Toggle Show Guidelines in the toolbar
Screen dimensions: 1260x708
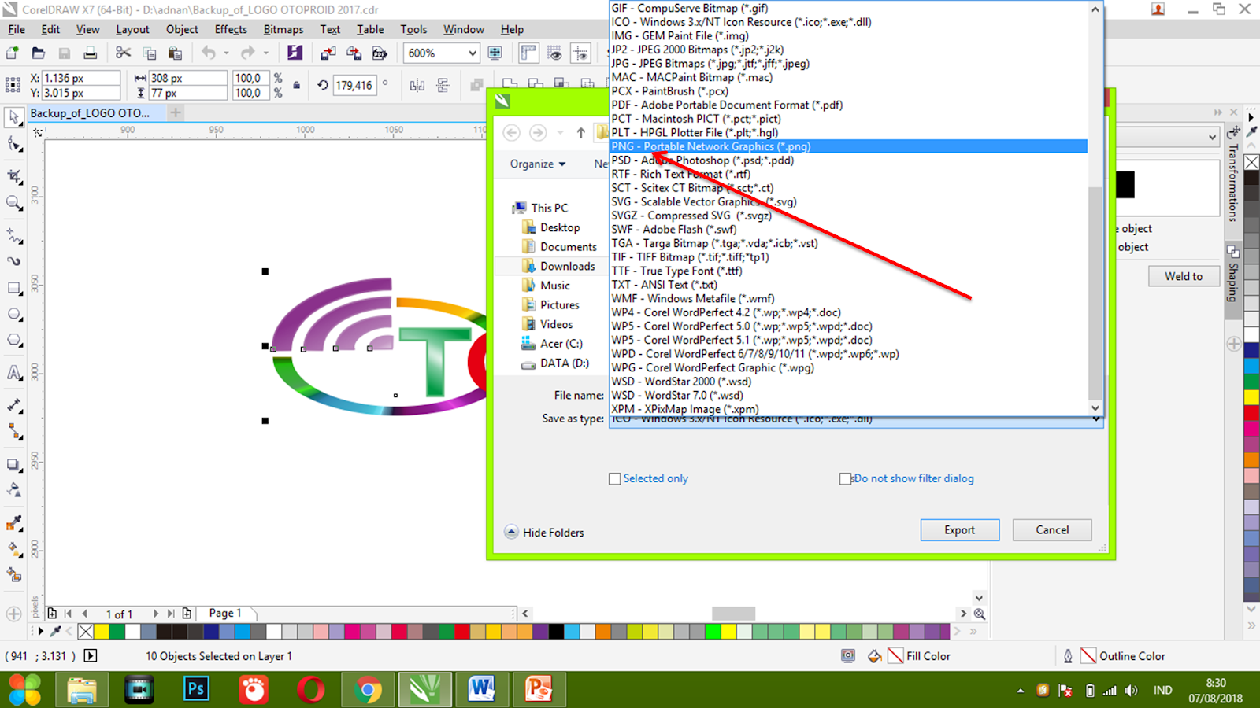(x=580, y=53)
